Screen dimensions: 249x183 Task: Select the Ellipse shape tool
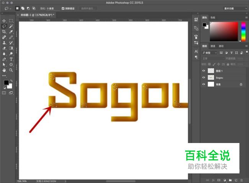11,65
